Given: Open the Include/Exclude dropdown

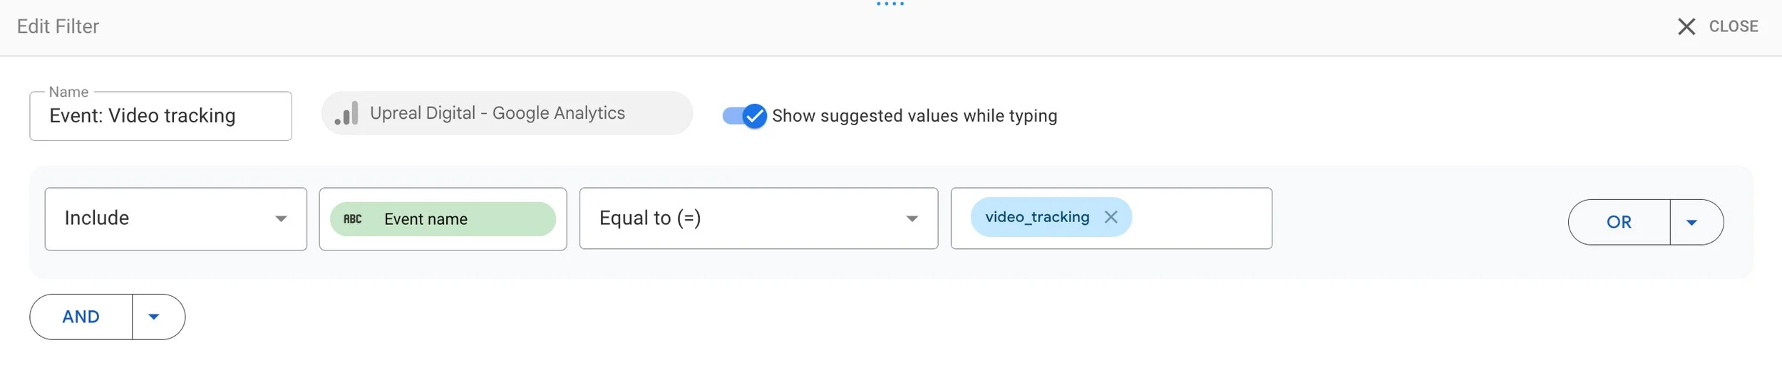Looking at the screenshot, I should point(176,219).
